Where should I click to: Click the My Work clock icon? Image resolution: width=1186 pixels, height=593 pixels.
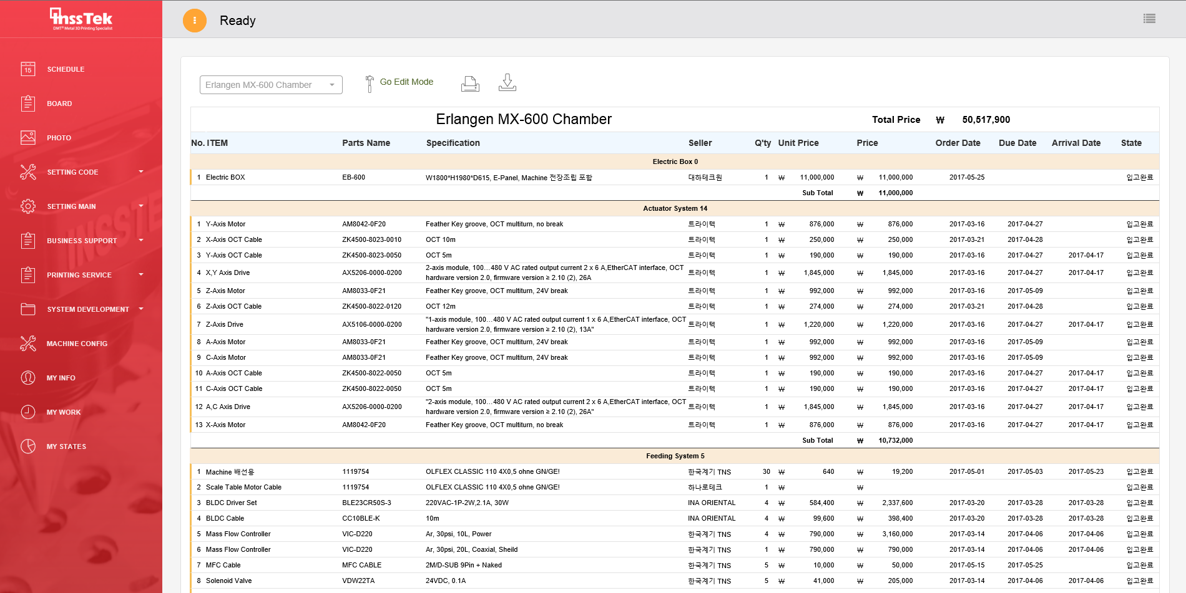click(28, 412)
